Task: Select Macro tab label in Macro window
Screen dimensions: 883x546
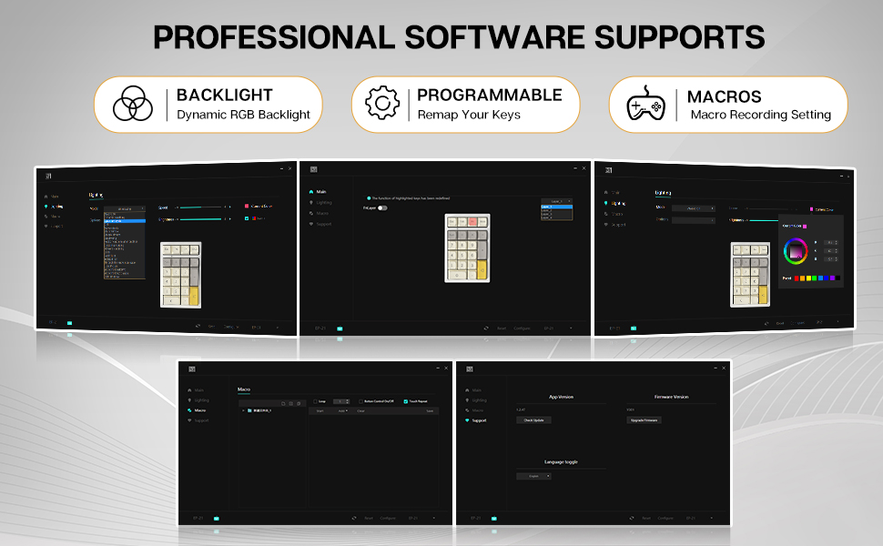Action: click(244, 389)
